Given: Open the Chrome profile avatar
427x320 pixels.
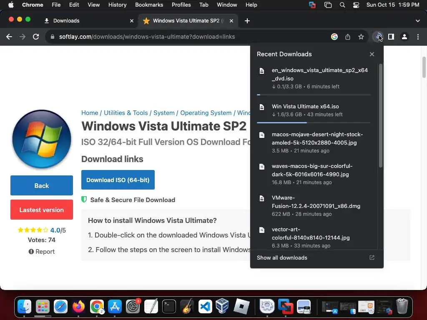Looking at the screenshot, I should [x=404, y=37].
